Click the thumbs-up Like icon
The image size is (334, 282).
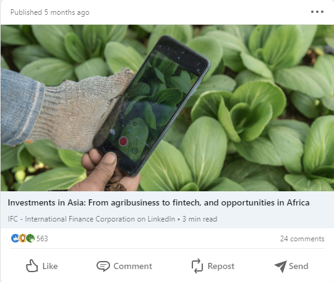tap(32, 265)
